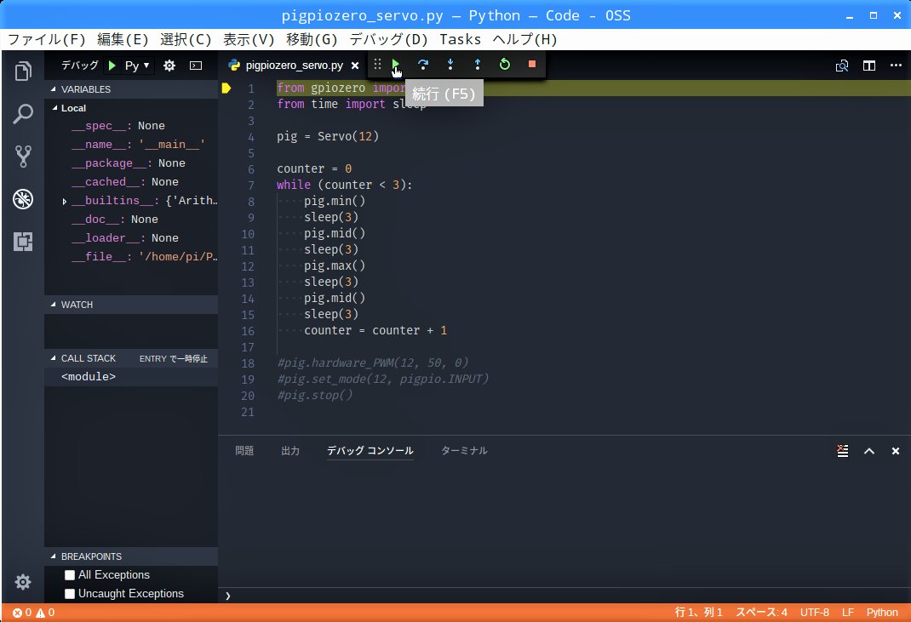
Task: Select the __file__ variable row
Action: pos(131,257)
